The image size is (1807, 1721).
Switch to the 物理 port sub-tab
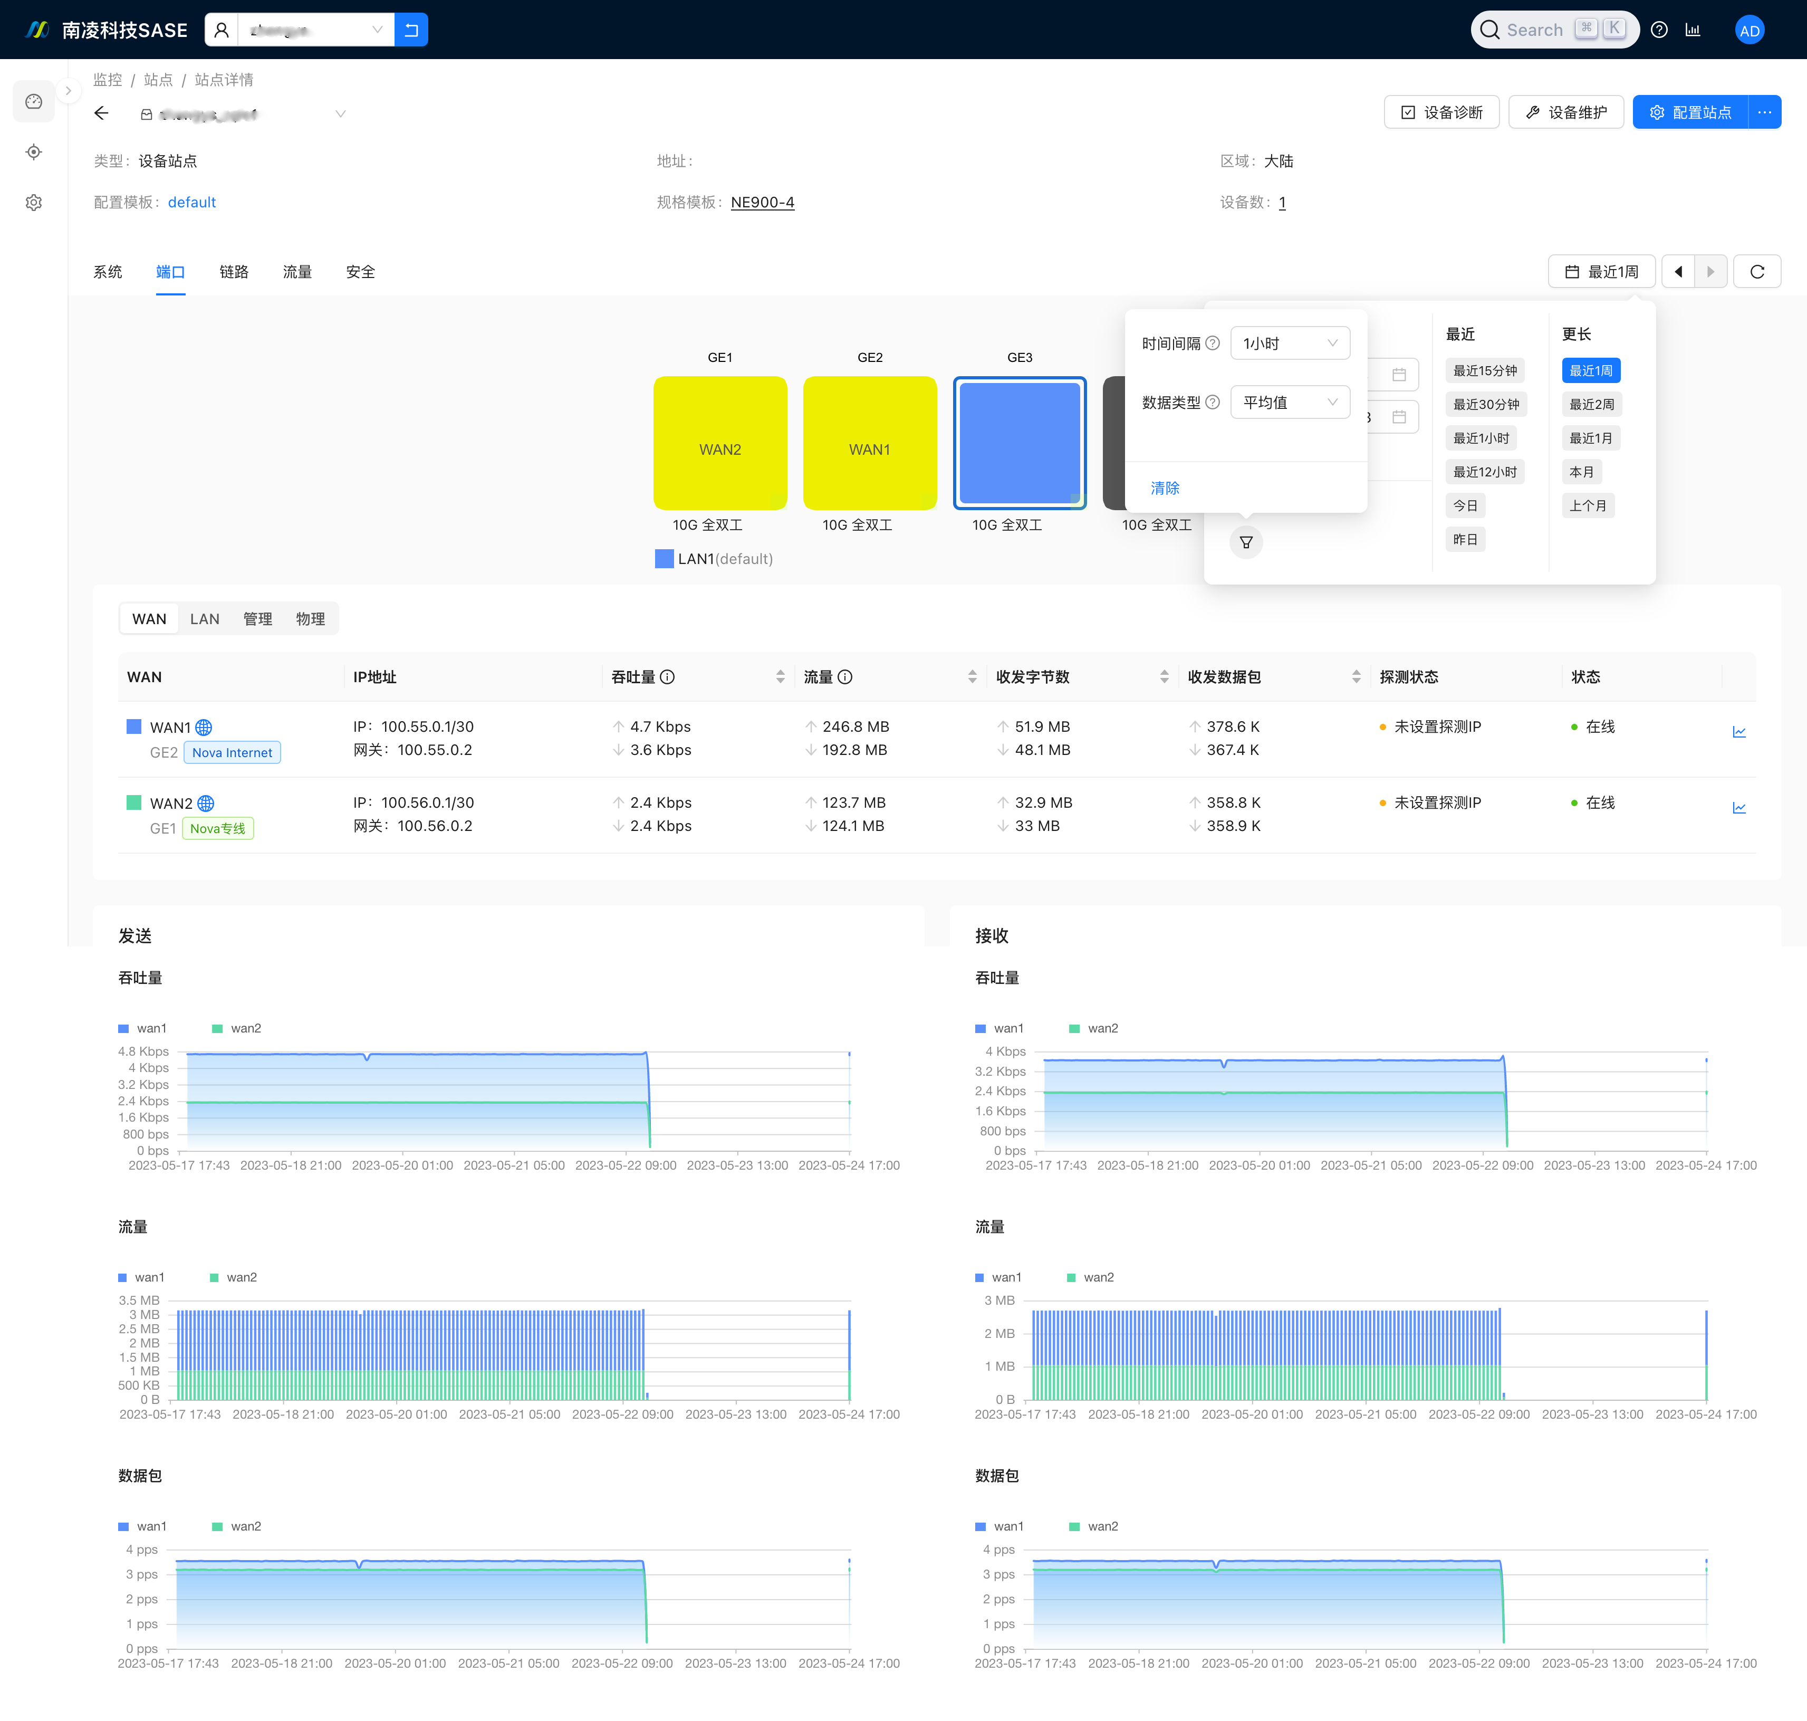pyautogui.click(x=310, y=619)
